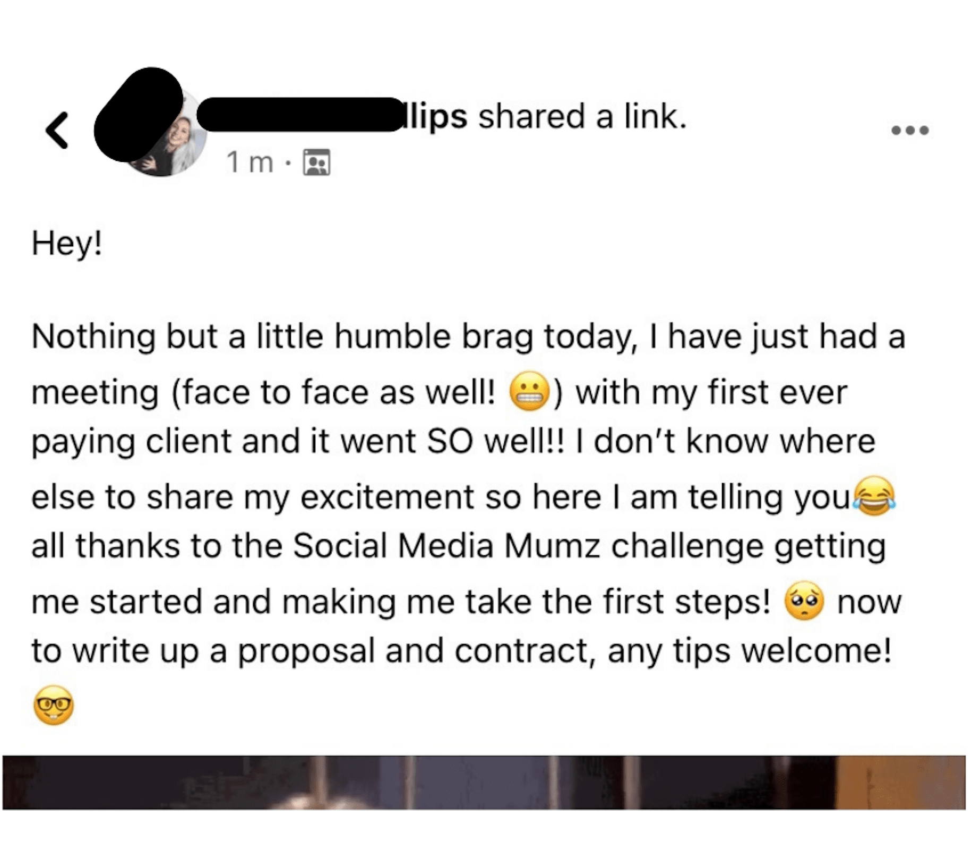Image resolution: width=980 pixels, height=842 pixels.
Task: Click the grimacing face emoji
Action: coord(529,392)
